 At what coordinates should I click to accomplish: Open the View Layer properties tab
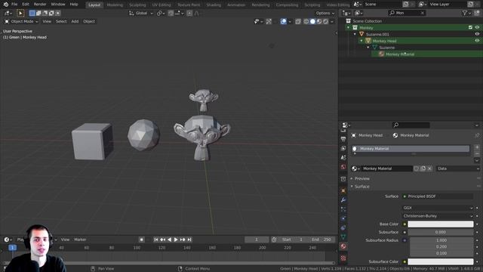pyautogui.click(x=343, y=148)
